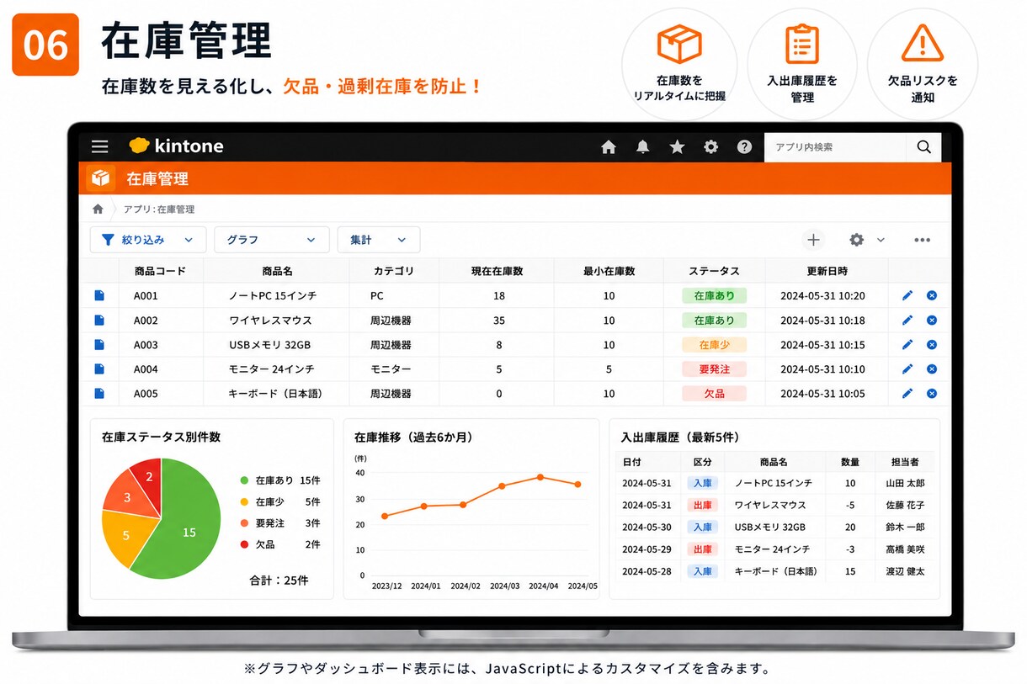Click the 更新日時 column header

click(827, 271)
